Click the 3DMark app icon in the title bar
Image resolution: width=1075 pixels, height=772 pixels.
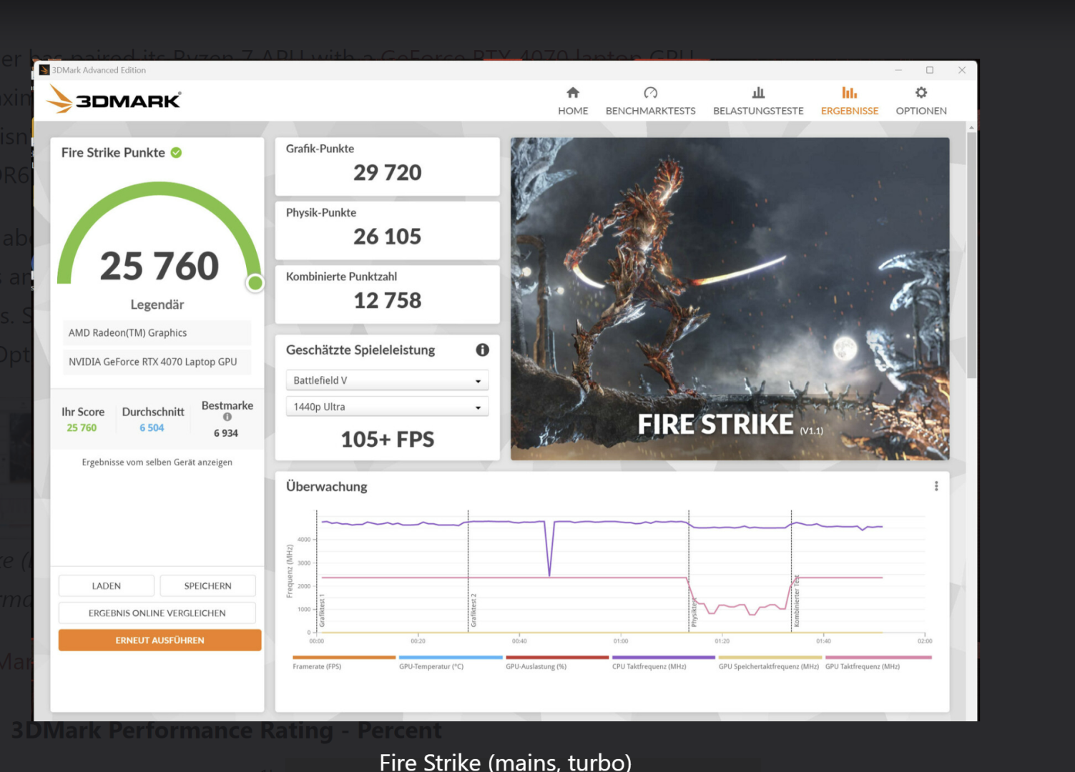coord(44,70)
